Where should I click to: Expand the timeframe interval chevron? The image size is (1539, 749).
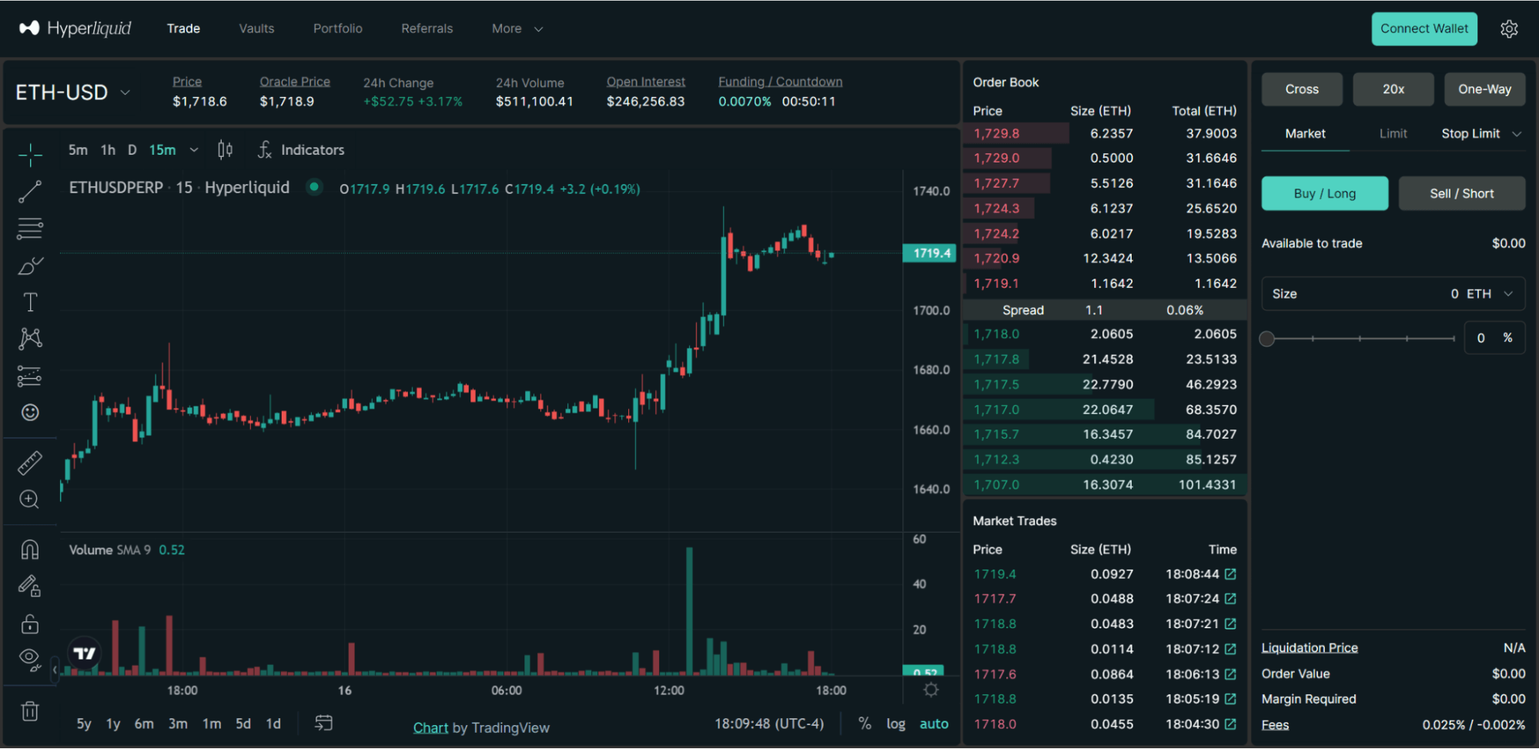coord(194,150)
